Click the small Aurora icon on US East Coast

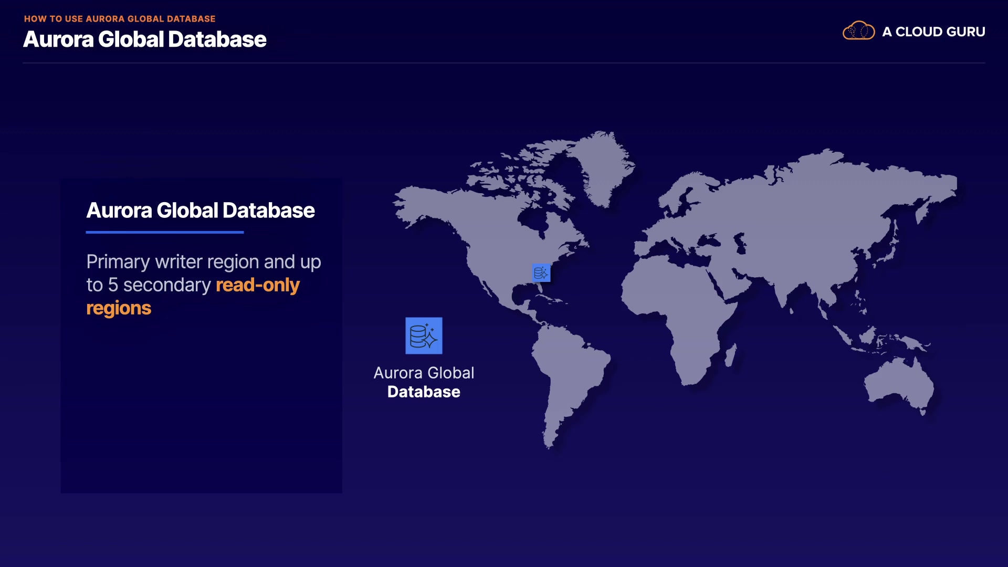[x=541, y=272]
